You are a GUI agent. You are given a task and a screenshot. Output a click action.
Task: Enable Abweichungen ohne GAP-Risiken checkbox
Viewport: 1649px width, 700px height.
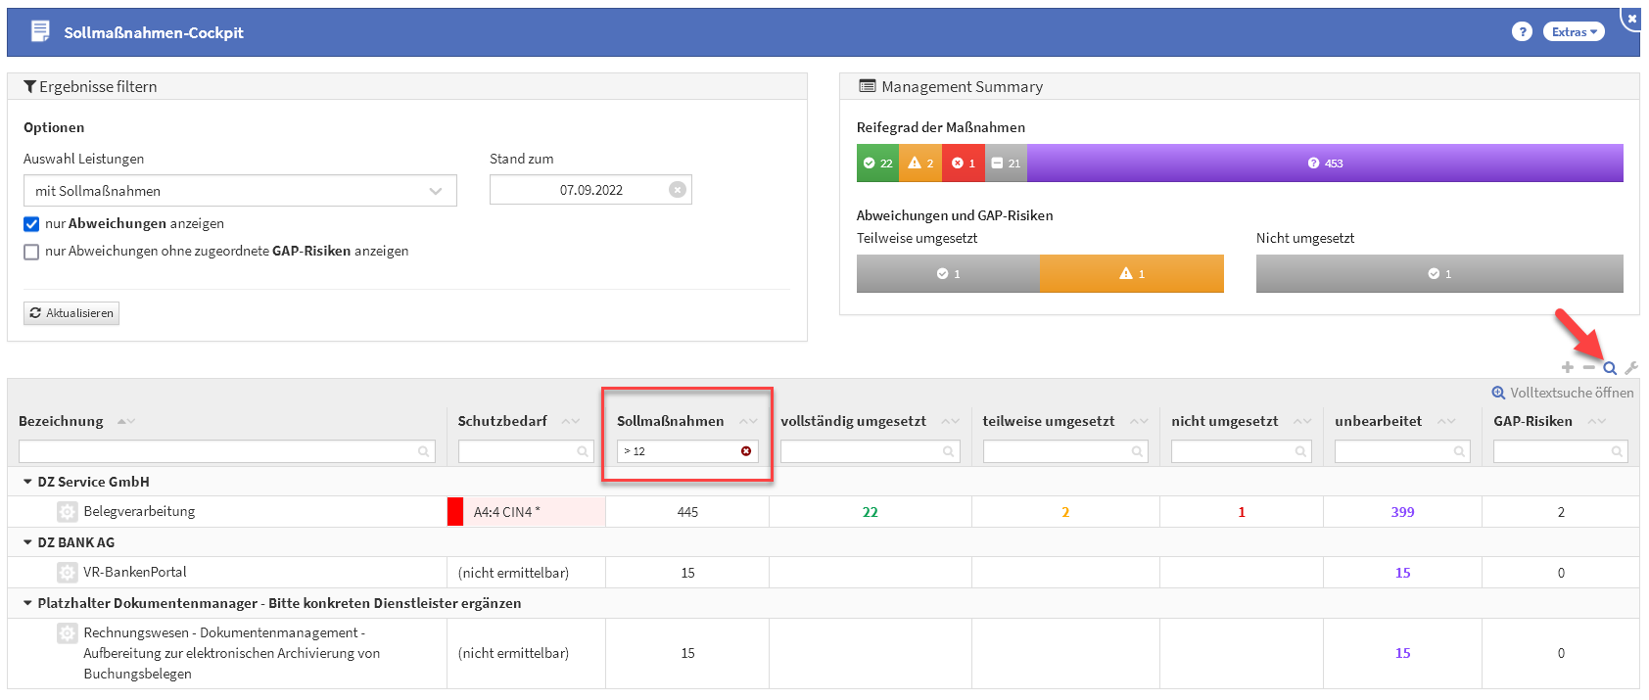click(x=31, y=252)
